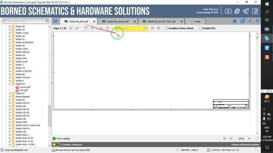
Task: Click search icon in Borneo Data Finder
Action: pos(47,21)
